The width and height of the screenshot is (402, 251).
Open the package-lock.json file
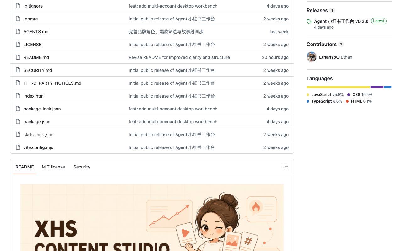tap(42, 109)
